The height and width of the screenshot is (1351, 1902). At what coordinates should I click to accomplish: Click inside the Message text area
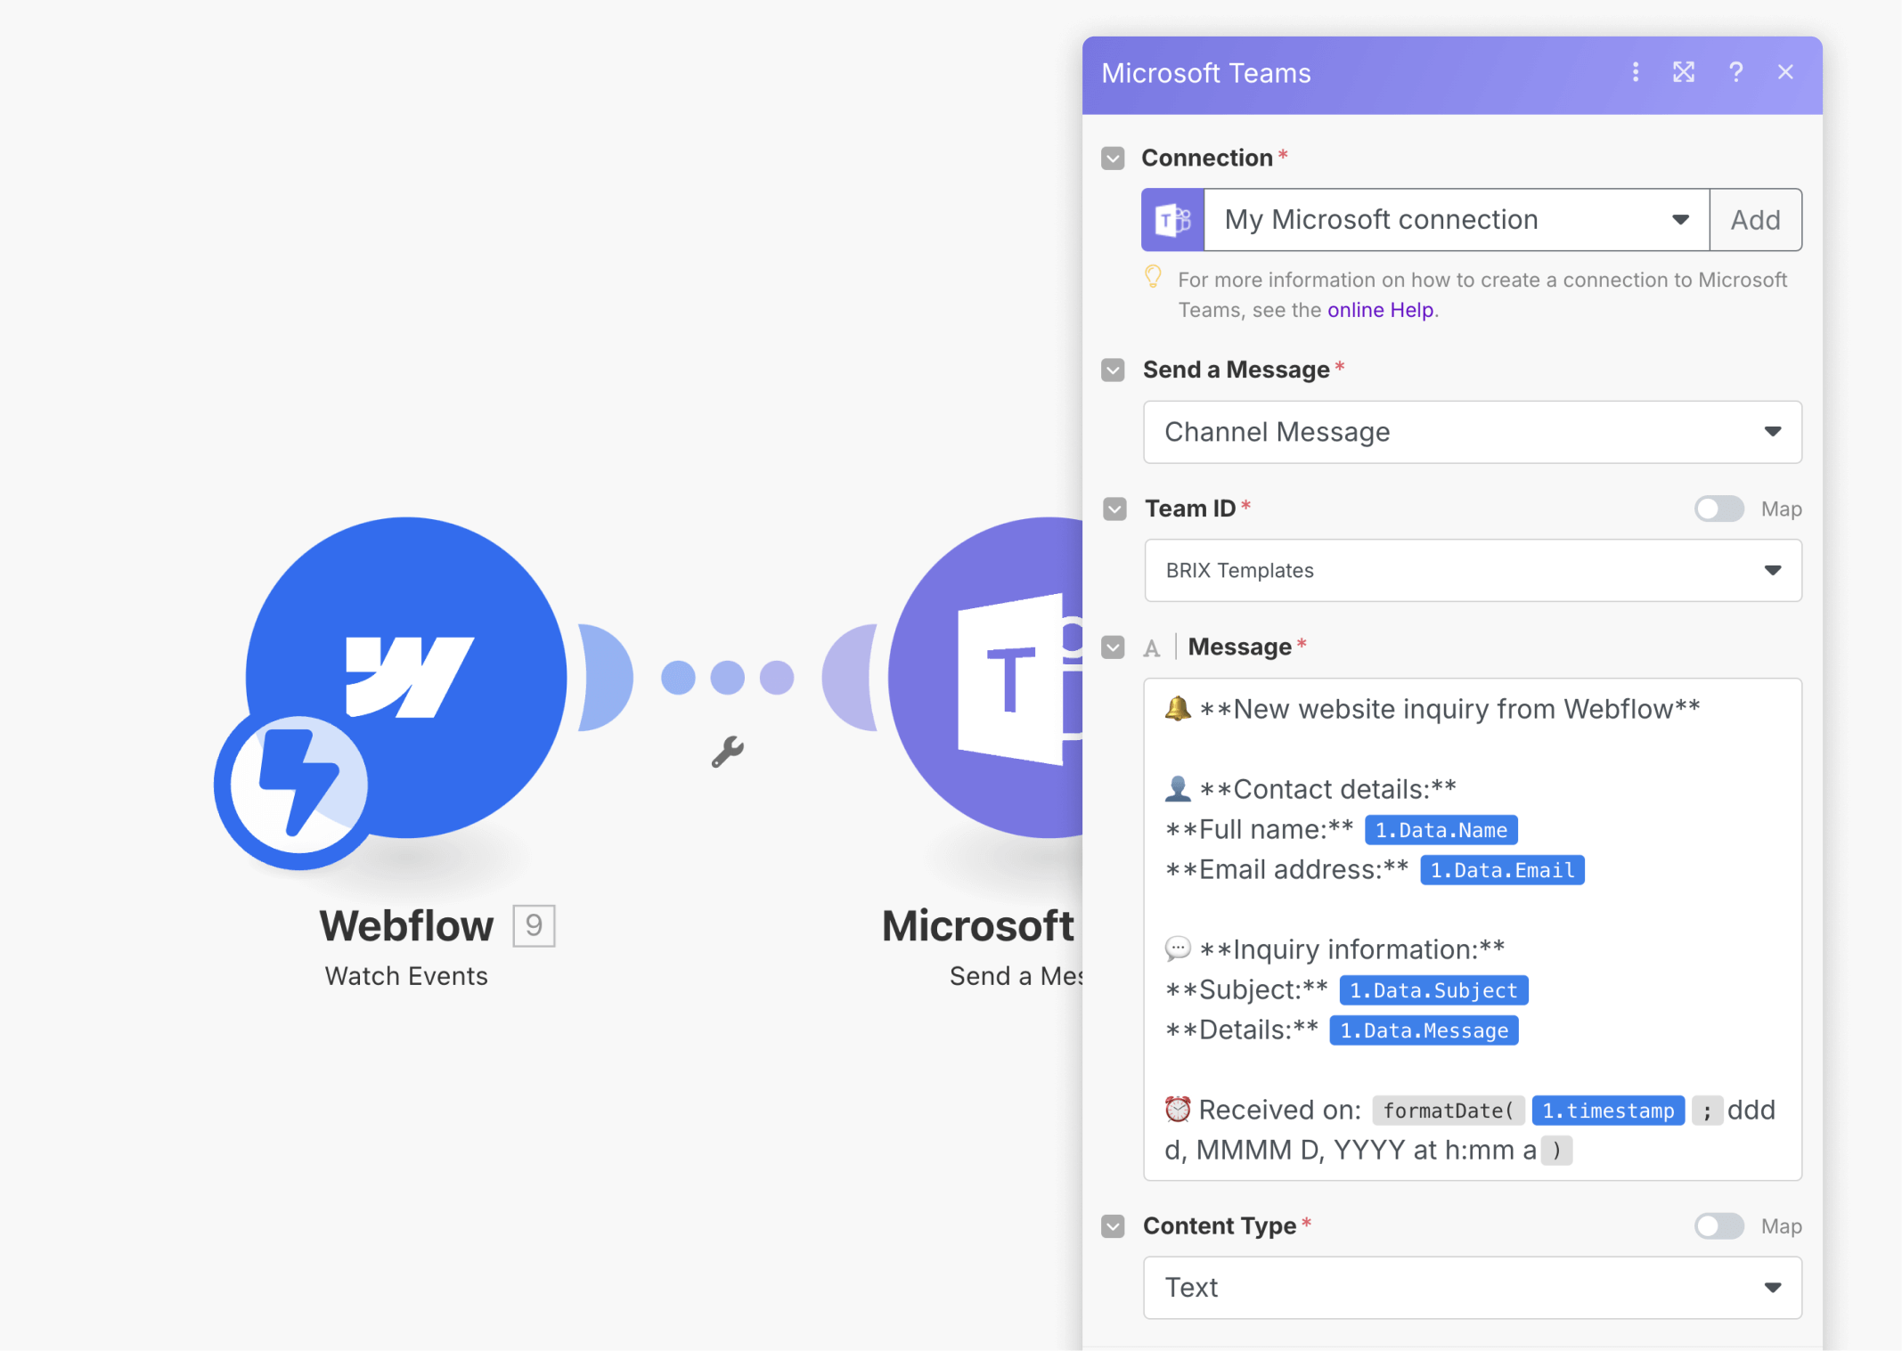click(1473, 929)
